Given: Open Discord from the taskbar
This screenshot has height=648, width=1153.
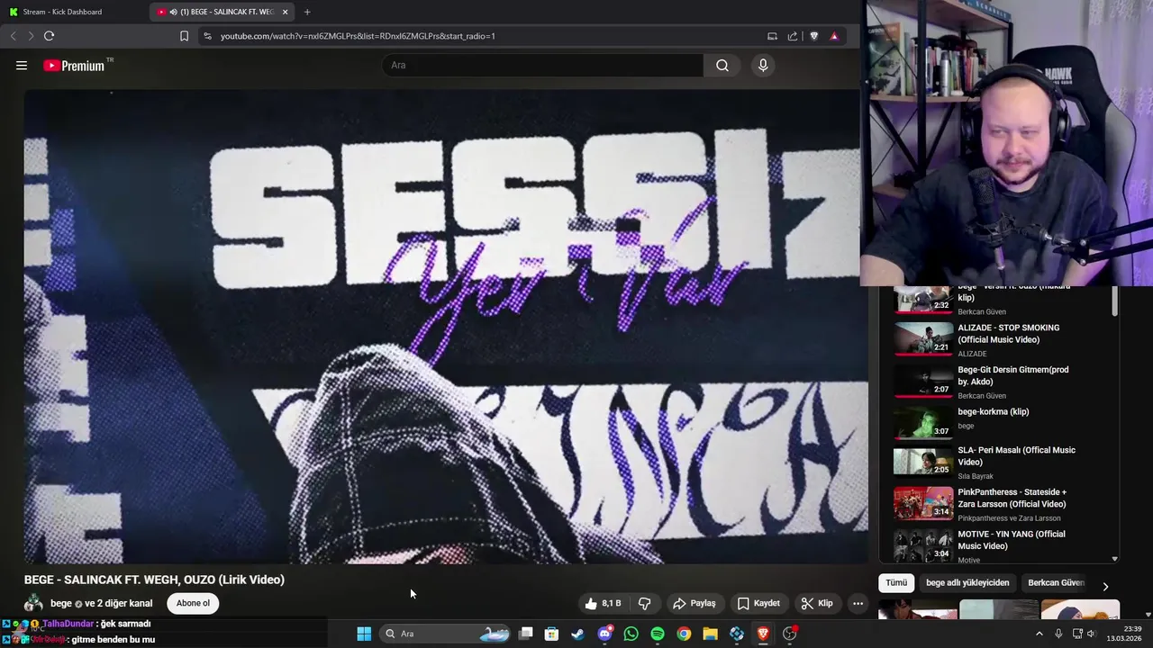Looking at the screenshot, I should coord(604,634).
